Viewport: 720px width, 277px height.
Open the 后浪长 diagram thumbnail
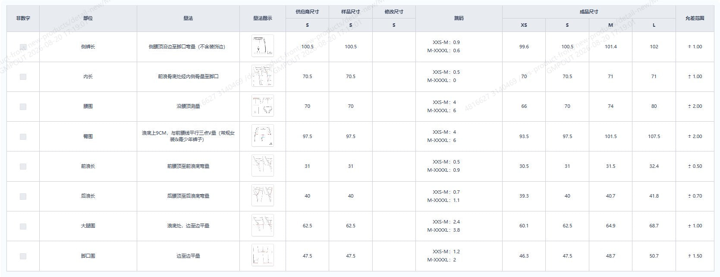point(262,196)
